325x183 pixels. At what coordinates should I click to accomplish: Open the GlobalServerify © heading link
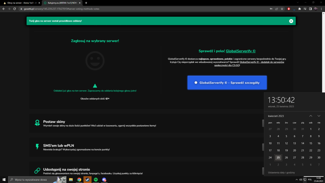[240, 51]
